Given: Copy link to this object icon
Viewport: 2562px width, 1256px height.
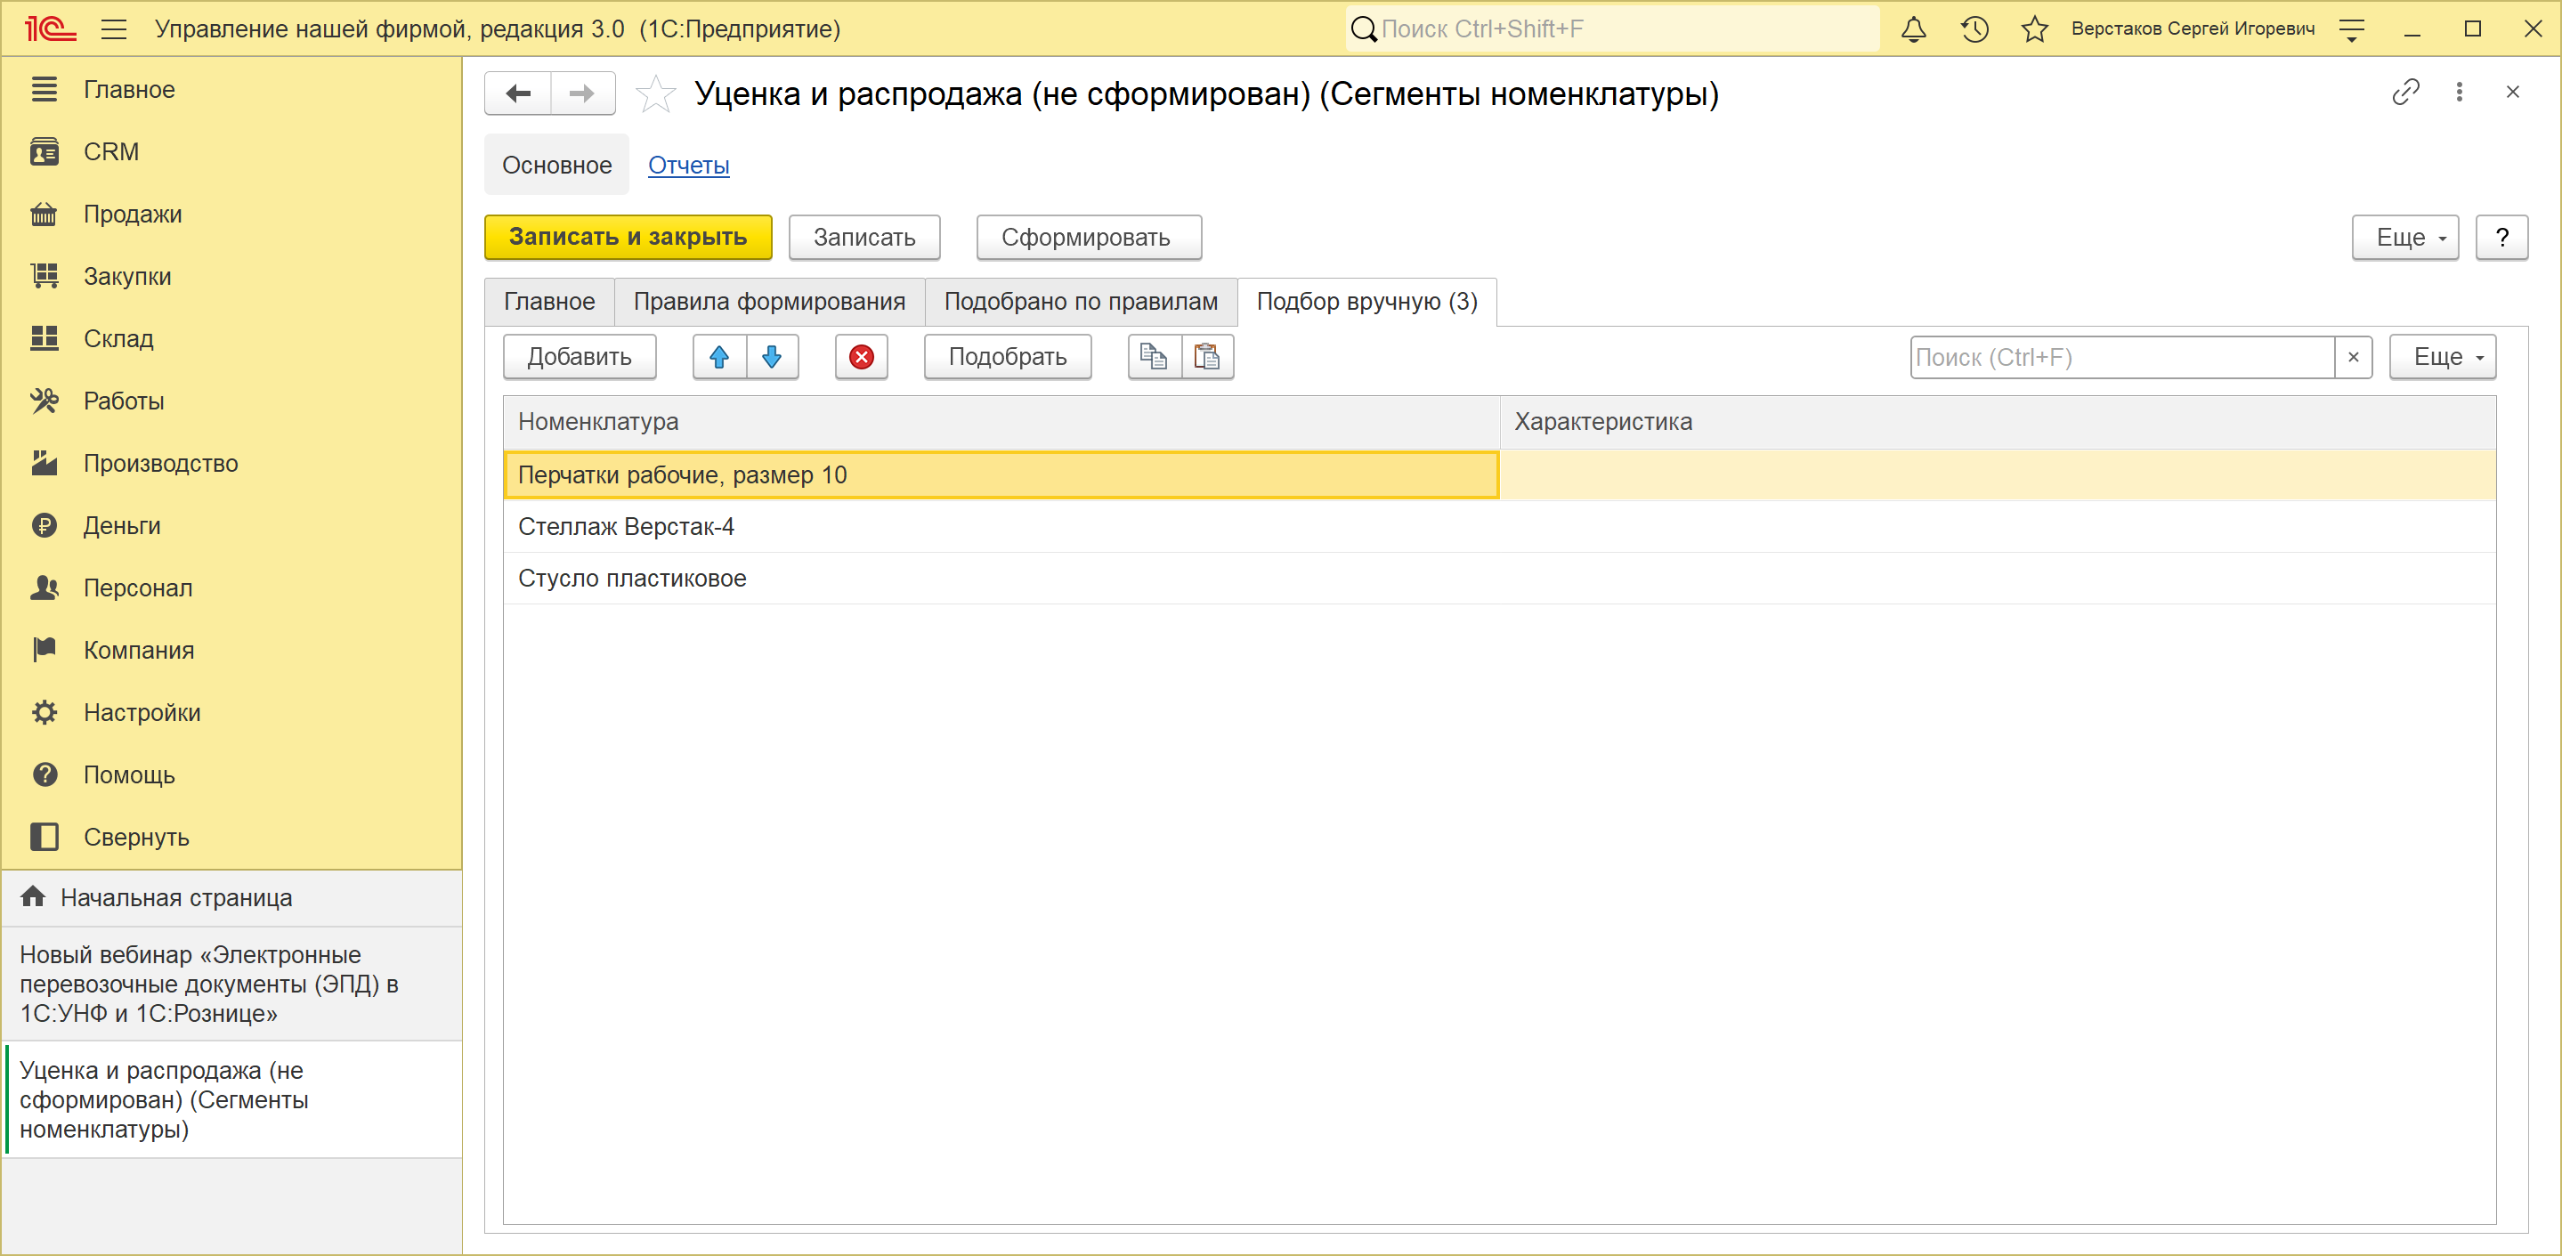Looking at the screenshot, I should pyautogui.click(x=2404, y=93).
